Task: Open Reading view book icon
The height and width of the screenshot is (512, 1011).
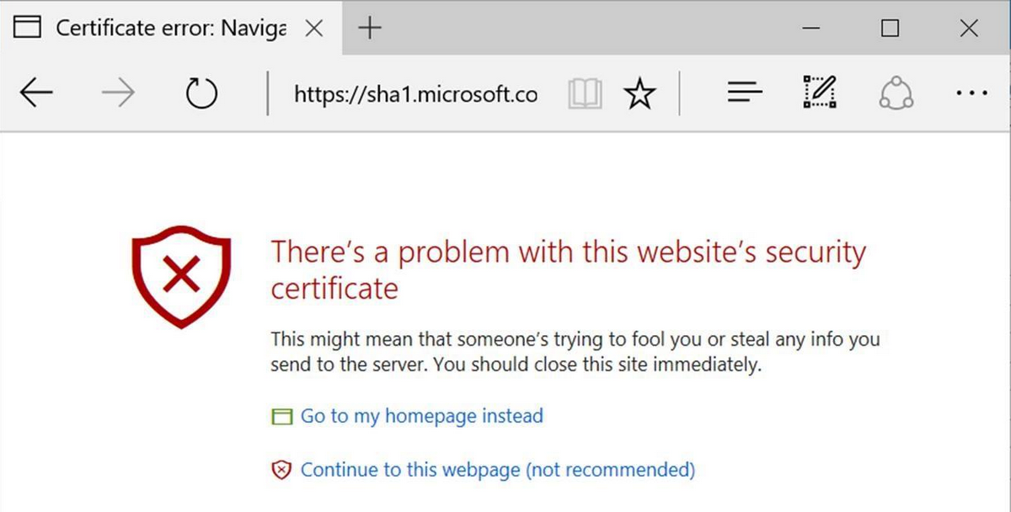Action: (x=586, y=93)
